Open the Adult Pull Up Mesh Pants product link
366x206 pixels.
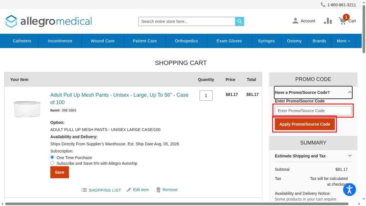pos(119,98)
